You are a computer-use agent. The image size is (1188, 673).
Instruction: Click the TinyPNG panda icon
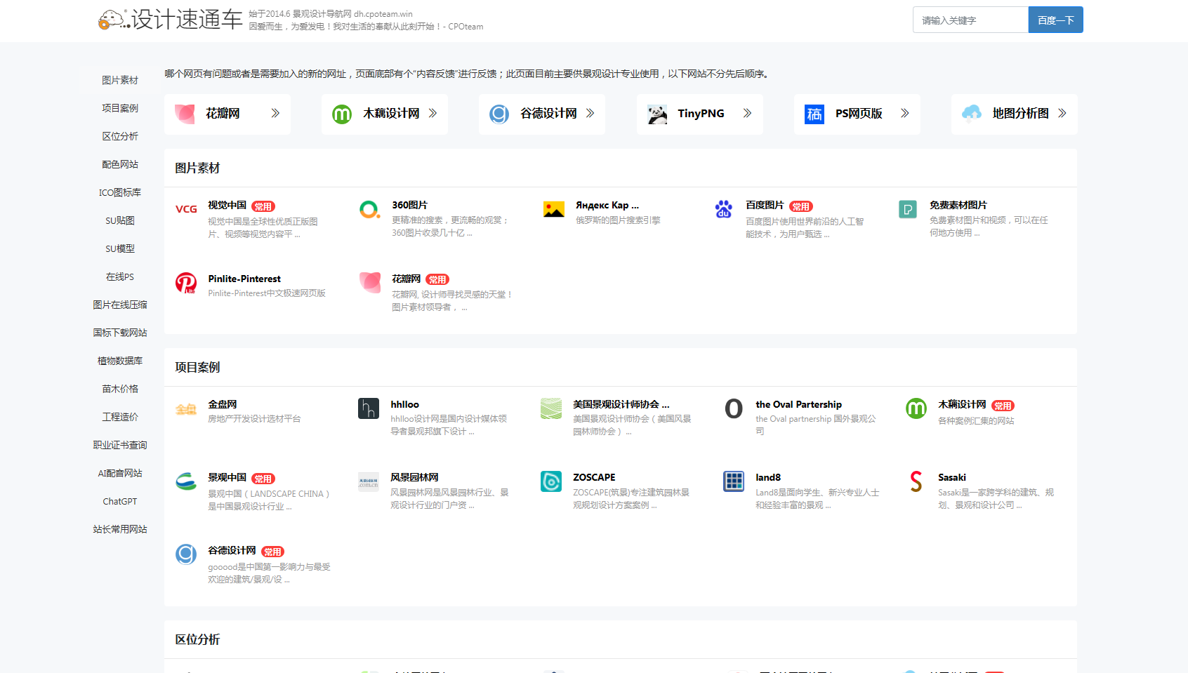657,114
